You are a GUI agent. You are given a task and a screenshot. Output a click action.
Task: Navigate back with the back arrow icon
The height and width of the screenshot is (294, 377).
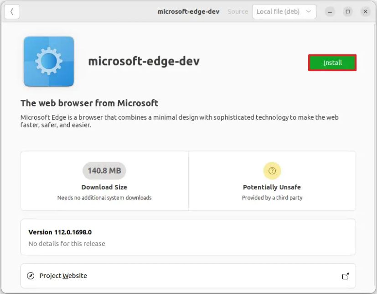point(12,11)
